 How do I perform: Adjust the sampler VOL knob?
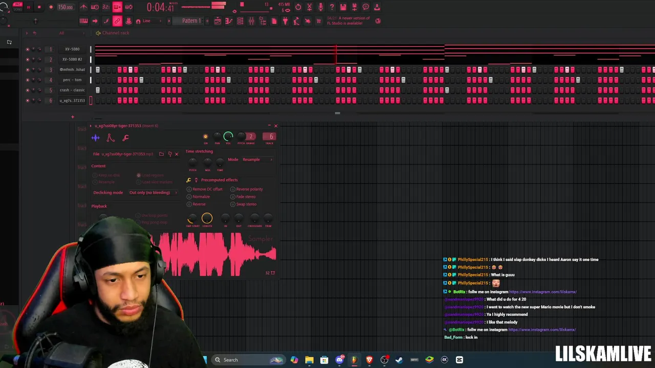[x=228, y=136]
